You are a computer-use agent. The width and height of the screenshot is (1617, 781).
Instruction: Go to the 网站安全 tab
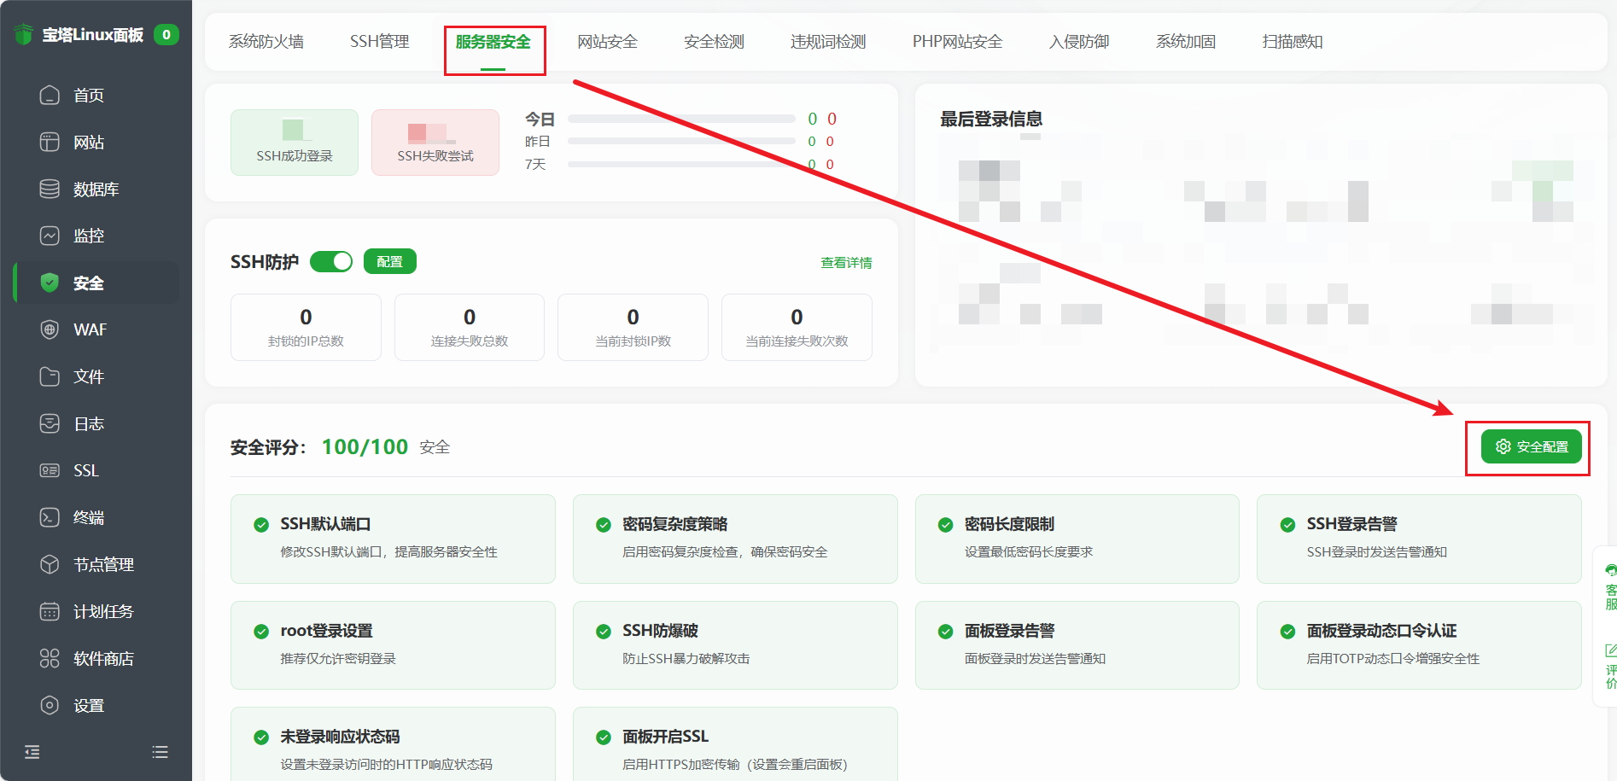pos(607,42)
